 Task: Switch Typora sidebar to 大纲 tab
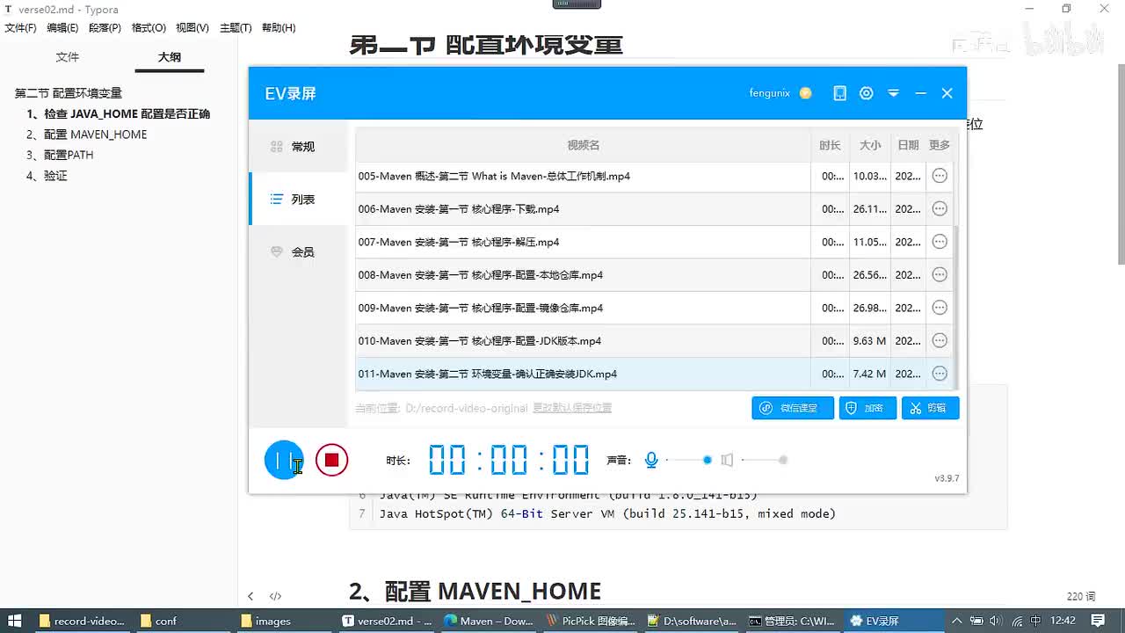tap(170, 57)
